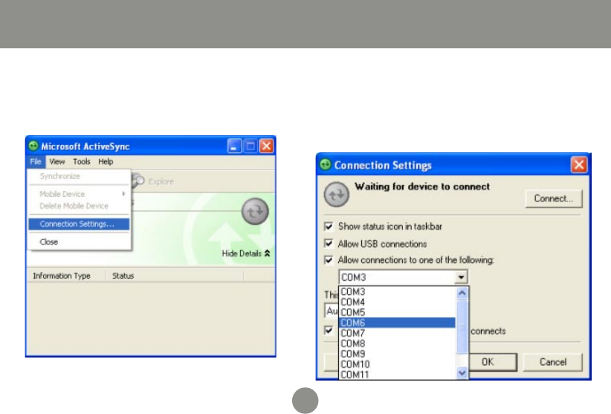Collapse details using Hide Details chevron
The image size is (611, 414).
(268, 253)
